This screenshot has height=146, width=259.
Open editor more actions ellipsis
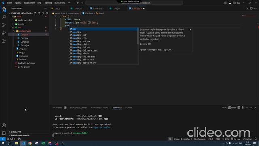pos(255,9)
